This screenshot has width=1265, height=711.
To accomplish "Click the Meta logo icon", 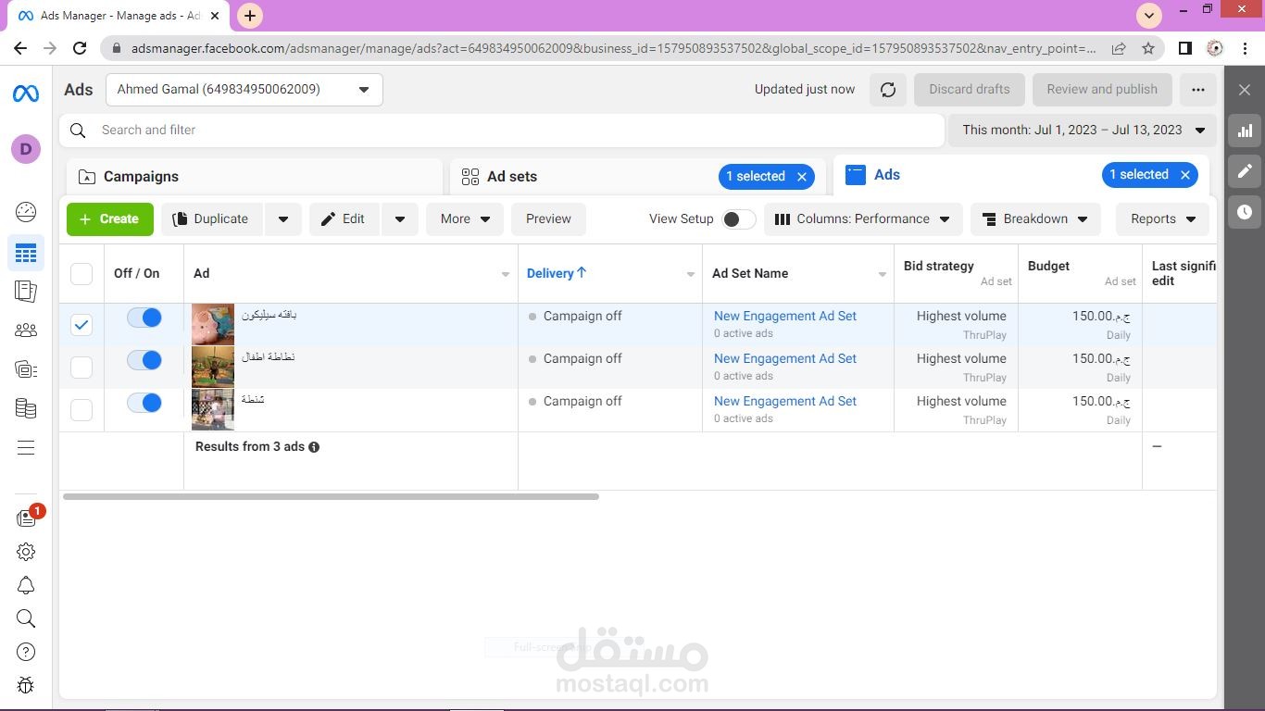I will [26, 94].
